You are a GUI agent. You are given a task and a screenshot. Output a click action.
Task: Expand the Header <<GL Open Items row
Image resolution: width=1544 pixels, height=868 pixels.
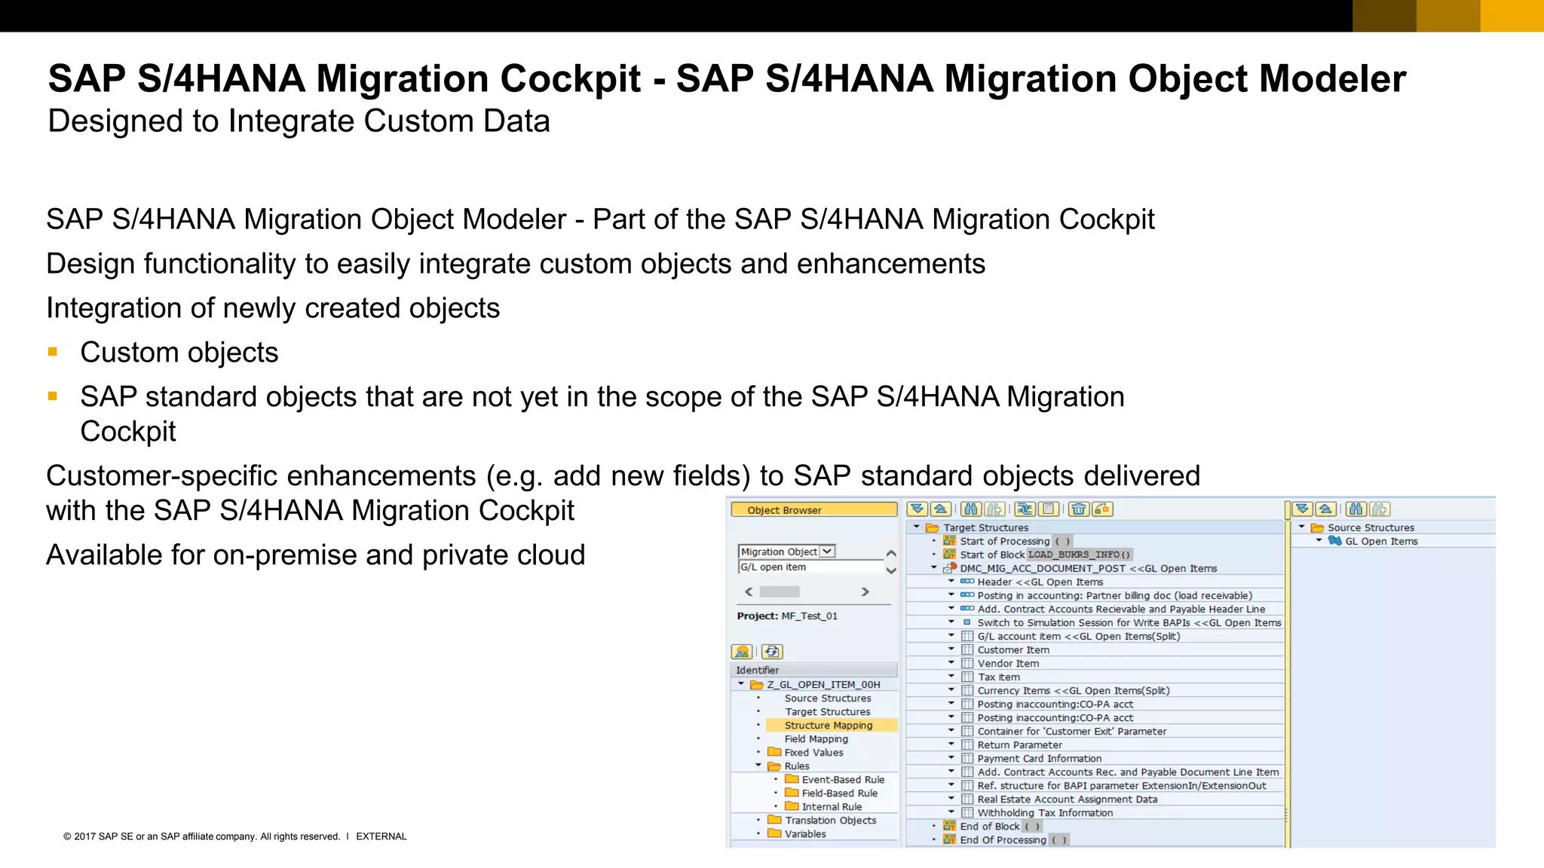coord(951,582)
